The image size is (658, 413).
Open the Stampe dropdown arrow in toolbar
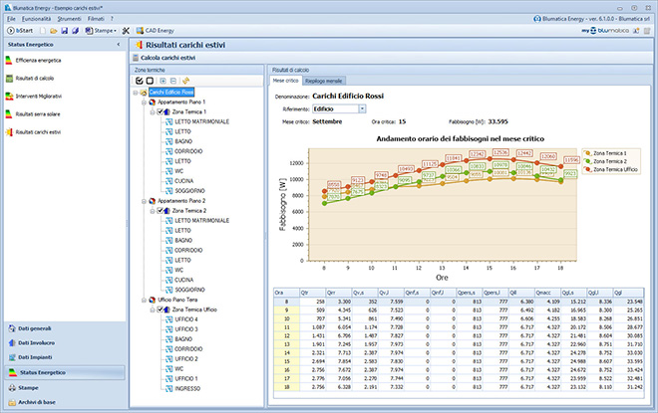pyautogui.click(x=115, y=31)
